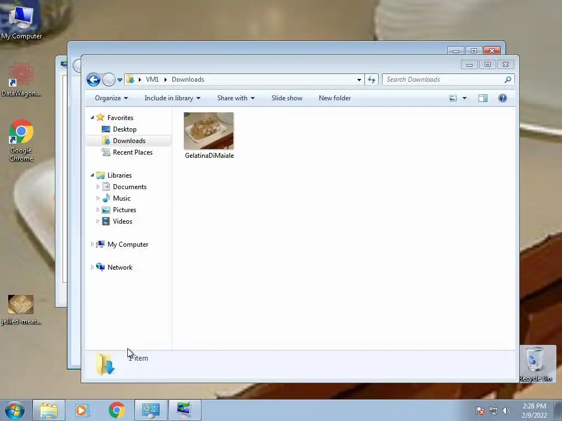Start Slide show
The height and width of the screenshot is (421, 562).
click(286, 98)
